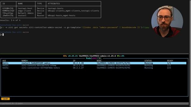Click the webcam video circle

pos(167,21)
